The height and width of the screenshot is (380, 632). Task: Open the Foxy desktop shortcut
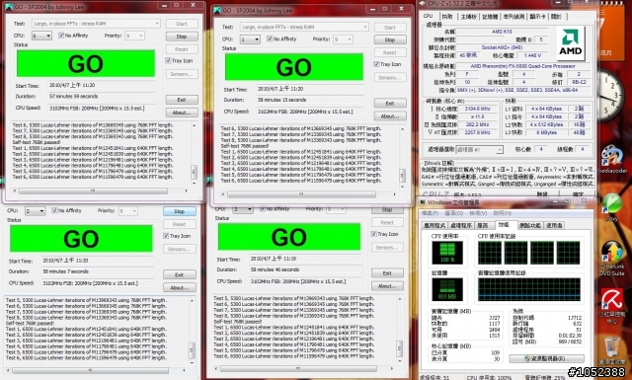(x=611, y=205)
